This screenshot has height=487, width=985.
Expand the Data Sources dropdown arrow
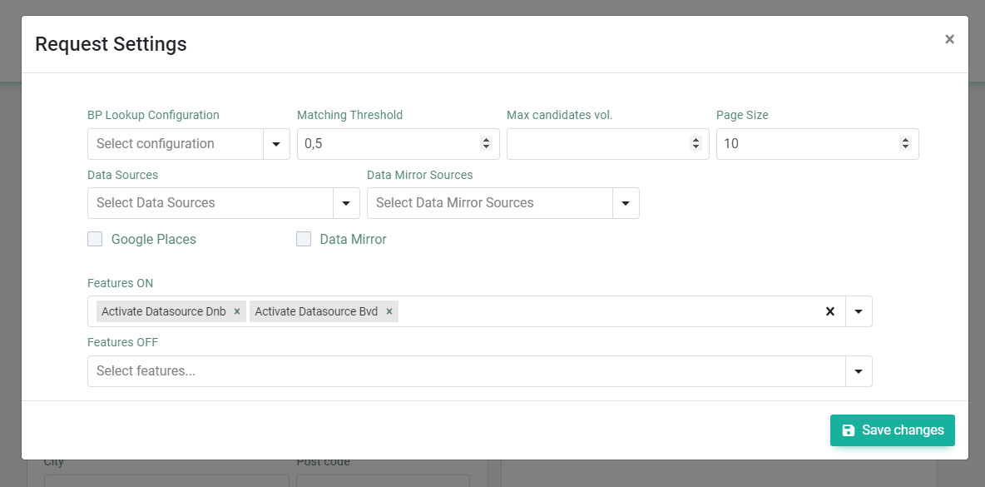(346, 203)
